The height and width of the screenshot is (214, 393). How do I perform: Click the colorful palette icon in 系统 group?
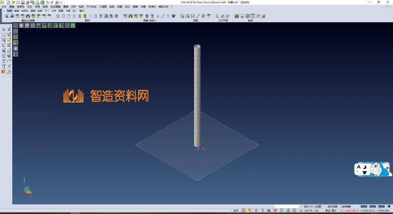[x=237, y=16]
